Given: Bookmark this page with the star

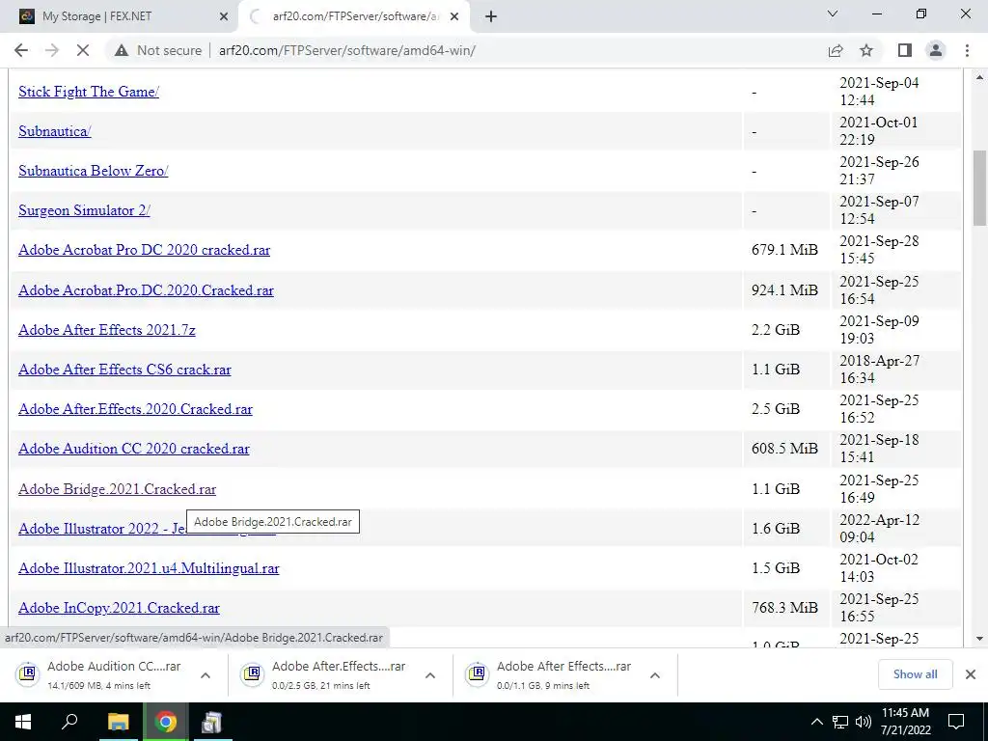Looking at the screenshot, I should tap(866, 50).
